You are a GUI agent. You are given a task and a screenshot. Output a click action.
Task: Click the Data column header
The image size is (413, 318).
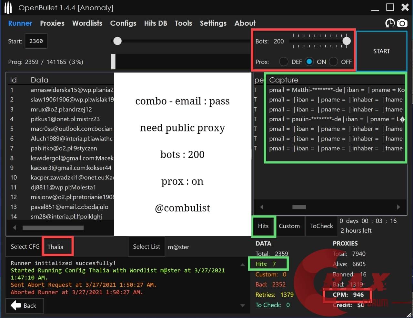pos(40,80)
